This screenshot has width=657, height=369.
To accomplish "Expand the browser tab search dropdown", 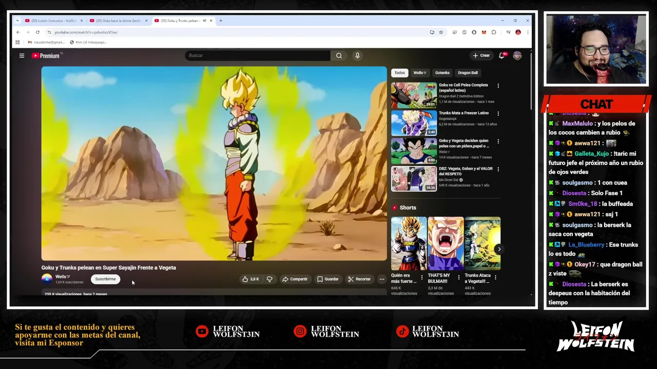I will 17,20.
